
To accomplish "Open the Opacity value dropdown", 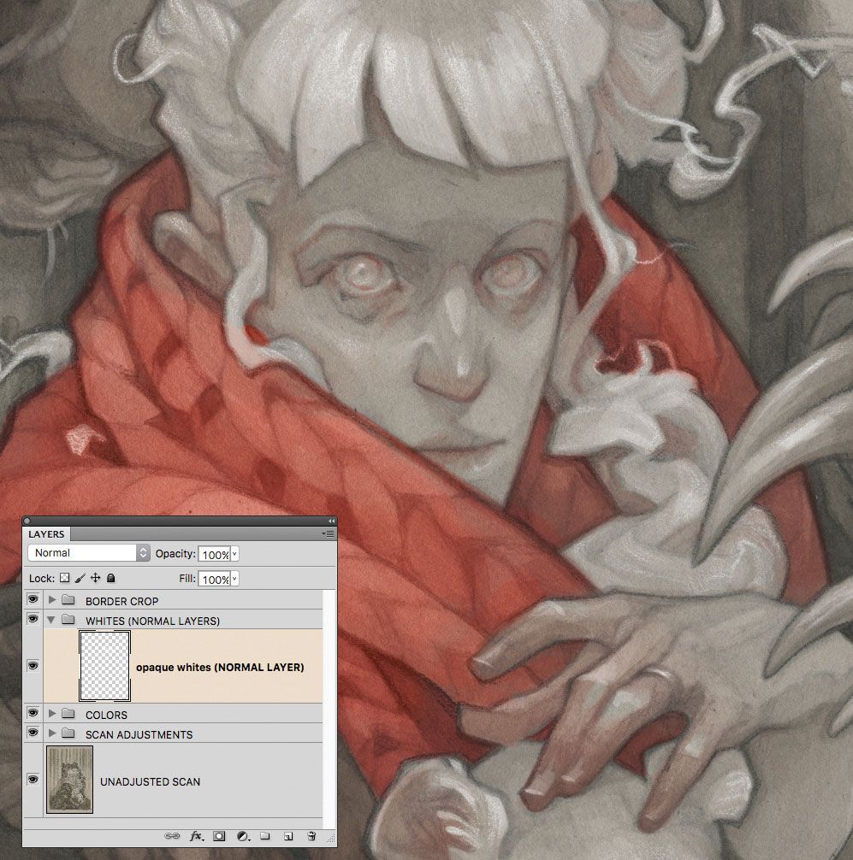I will pyautogui.click(x=233, y=553).
